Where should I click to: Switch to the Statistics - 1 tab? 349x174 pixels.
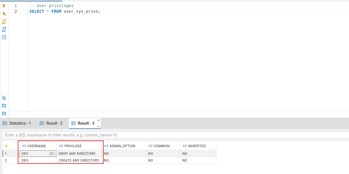pyautogui.click(x=17, y=123)
